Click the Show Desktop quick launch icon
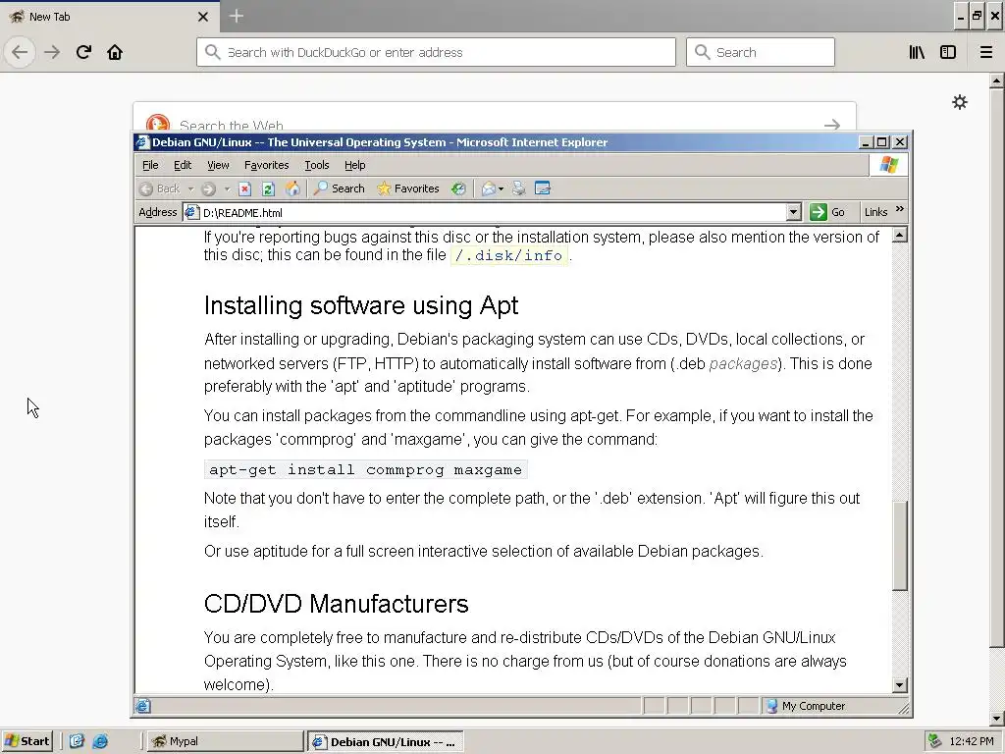This screenshot has width=1005, height=754. 77,741
